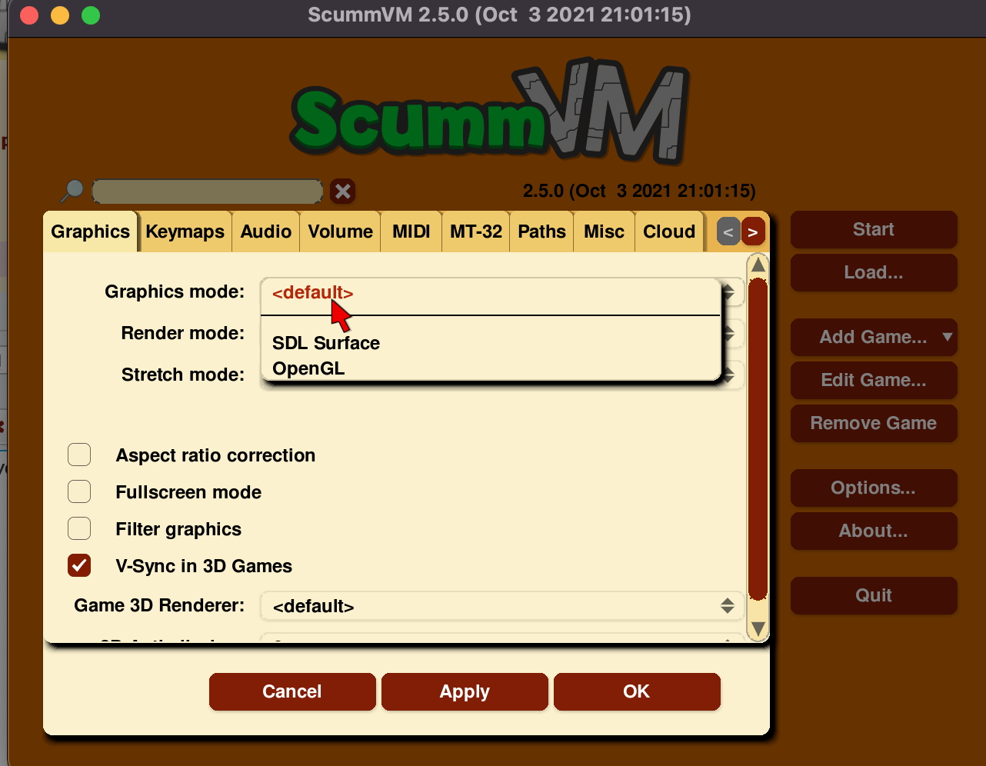
Task: Open the Cloud tab
Action: click(x=669, y=231)
